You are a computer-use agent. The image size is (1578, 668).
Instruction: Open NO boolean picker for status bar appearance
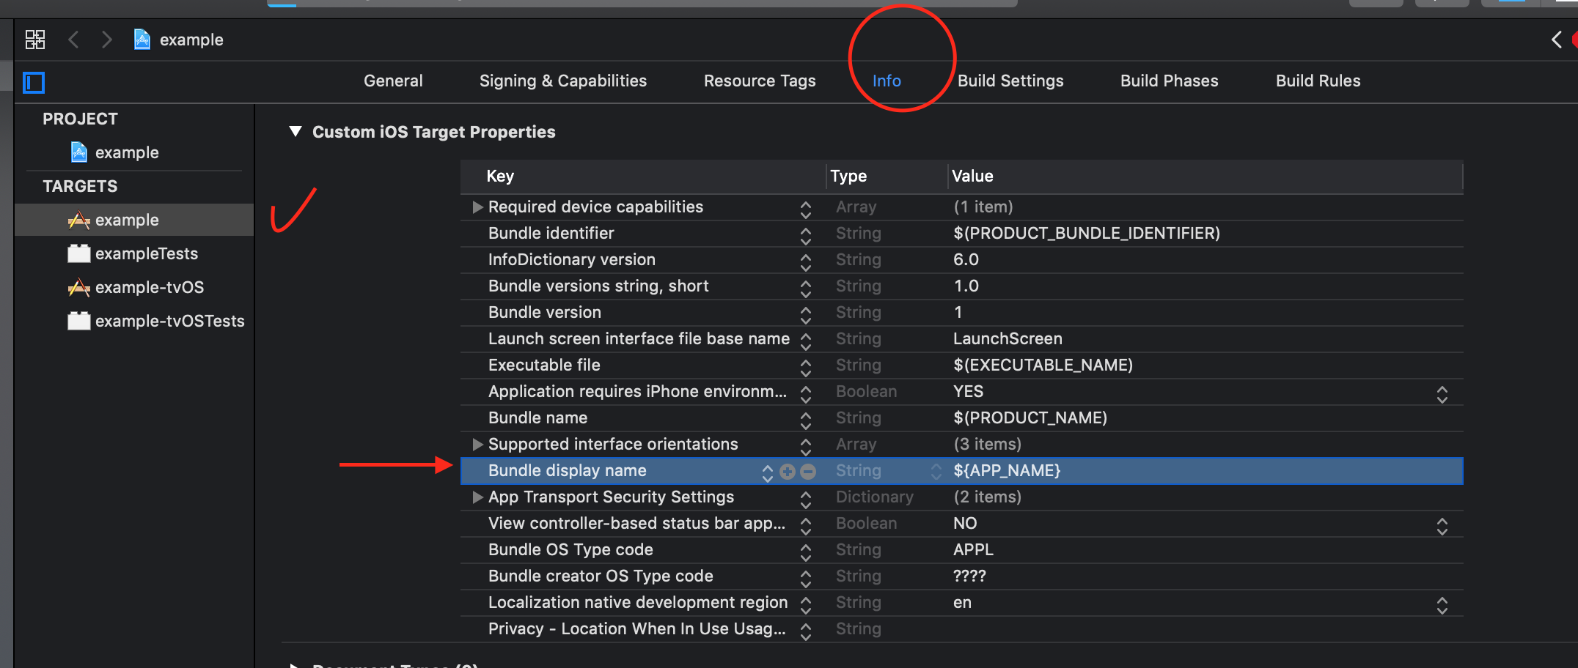point(1442,525)
